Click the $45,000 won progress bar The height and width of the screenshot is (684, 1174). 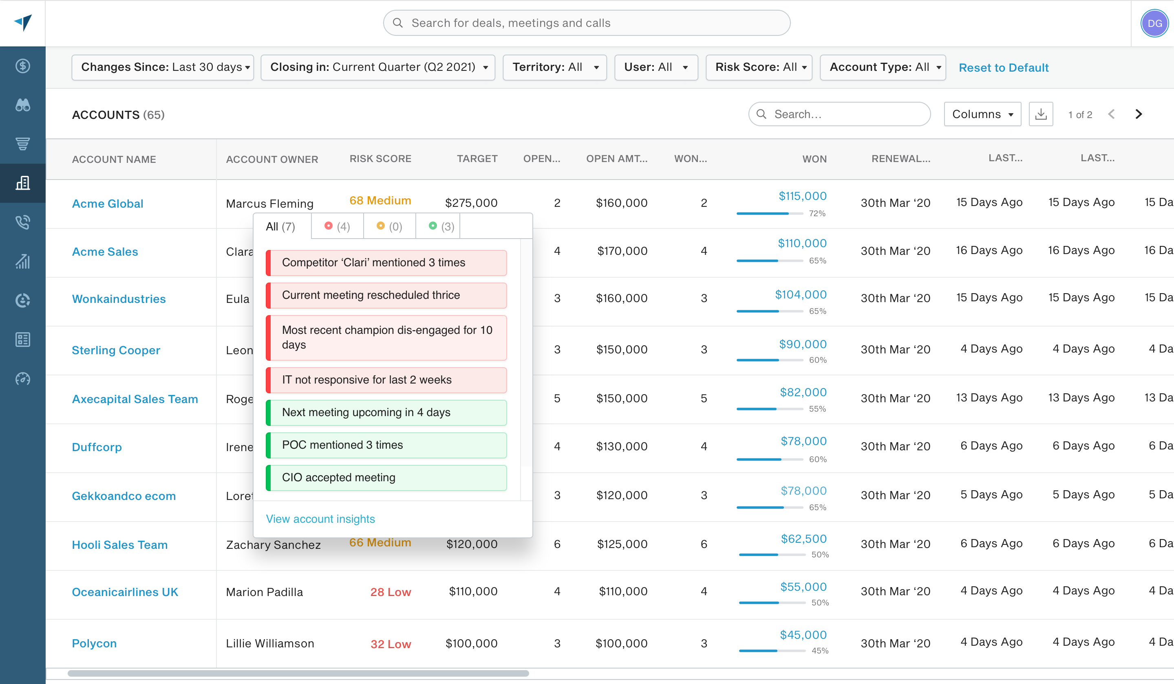(x=772, y=651)
